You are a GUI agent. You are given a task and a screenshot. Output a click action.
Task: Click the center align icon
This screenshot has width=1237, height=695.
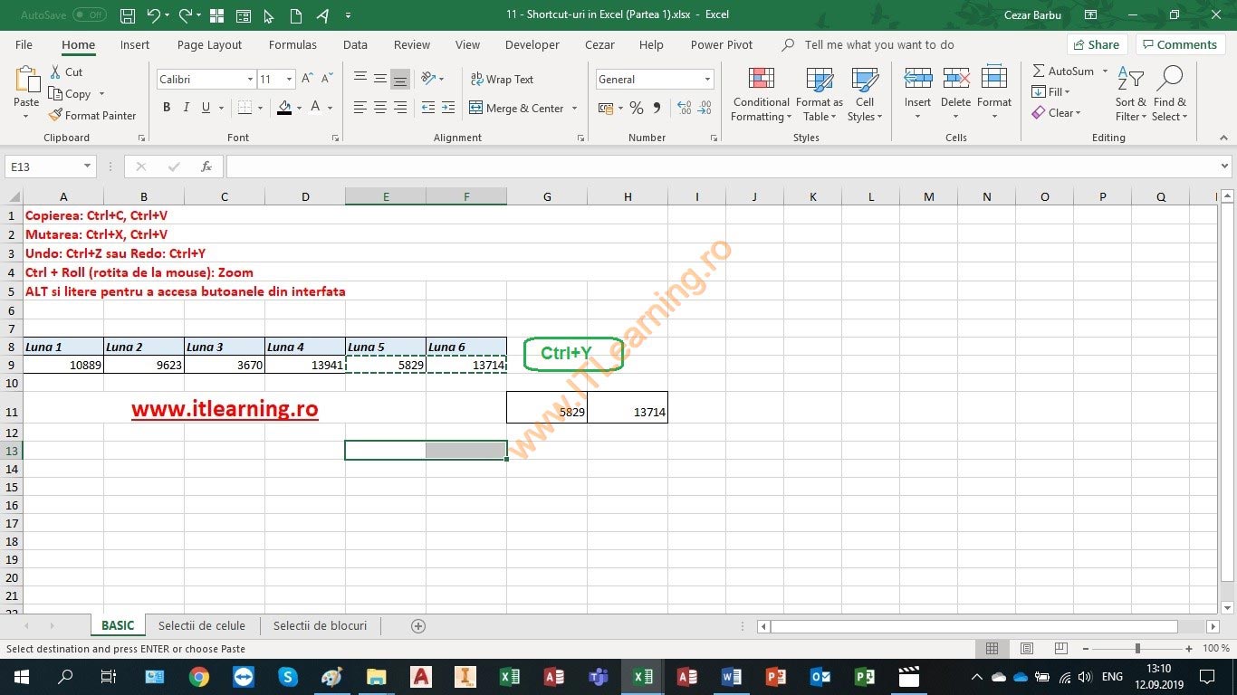tap(380, 108)
